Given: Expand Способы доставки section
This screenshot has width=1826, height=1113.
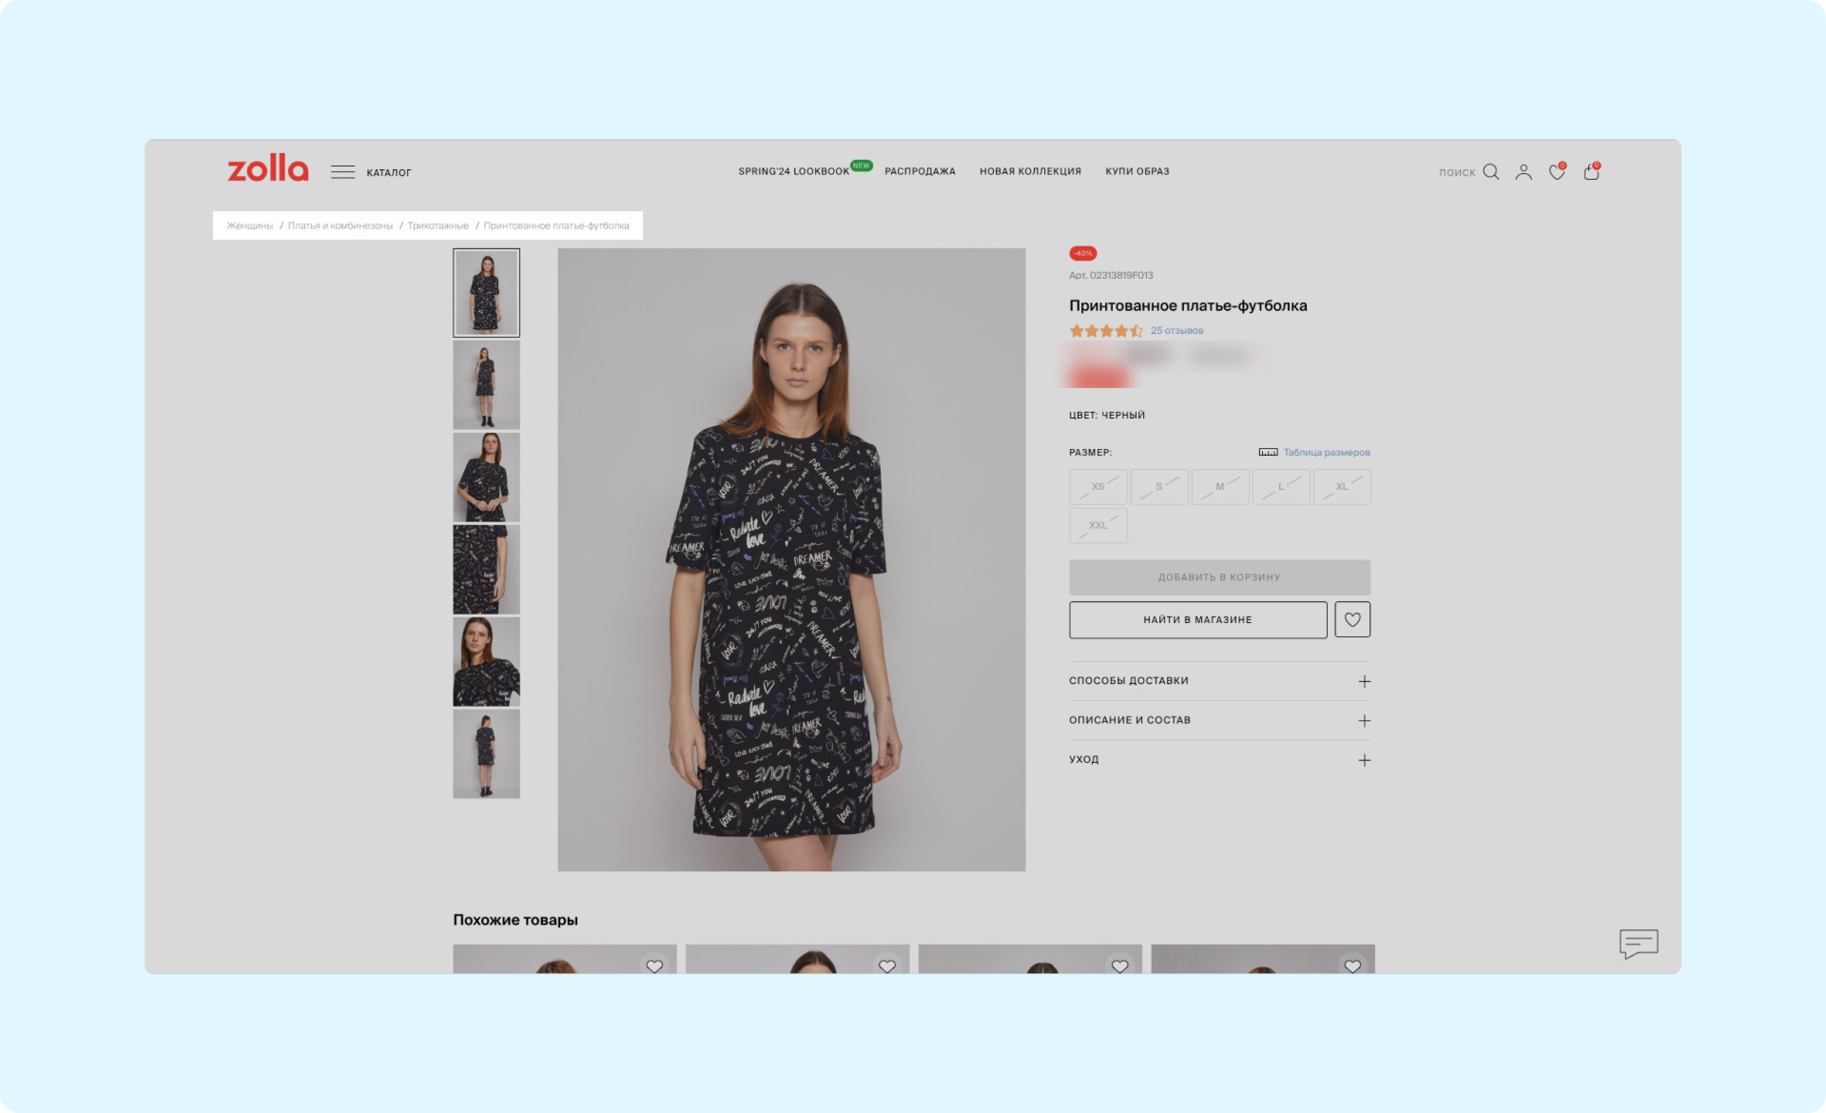Looking at the screenshot, I should point(1220,681).
